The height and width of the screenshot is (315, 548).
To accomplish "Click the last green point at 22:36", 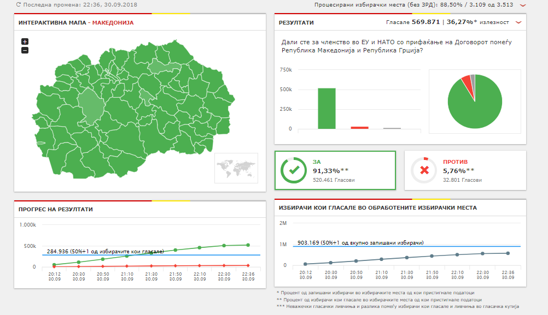I will [x=248, y=245].
